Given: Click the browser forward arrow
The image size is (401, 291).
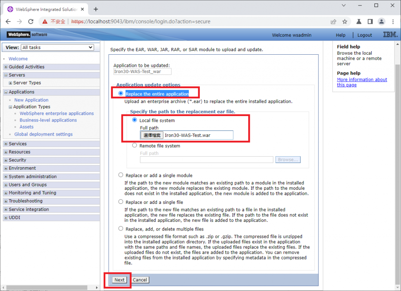Looking at the screenshot, I should coord(20,21).
